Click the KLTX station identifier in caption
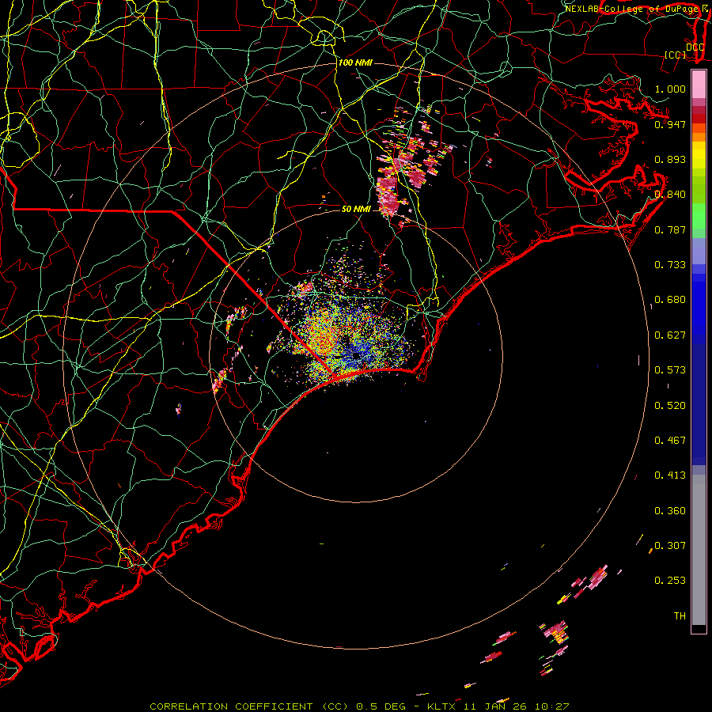 (441, 706)
